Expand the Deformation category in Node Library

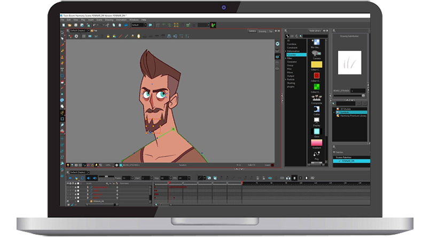pyautogui.click(x=286, y=51)
